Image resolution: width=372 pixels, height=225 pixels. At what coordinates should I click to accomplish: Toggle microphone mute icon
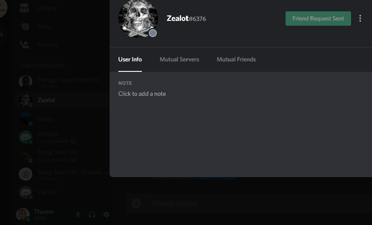(78, 215)
